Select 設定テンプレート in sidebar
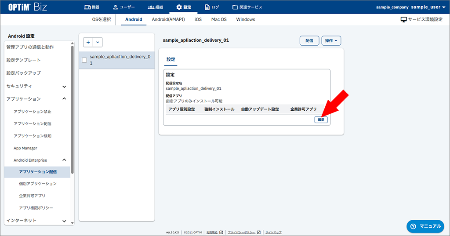Screen dimensions: 450x236 [24, 60]
